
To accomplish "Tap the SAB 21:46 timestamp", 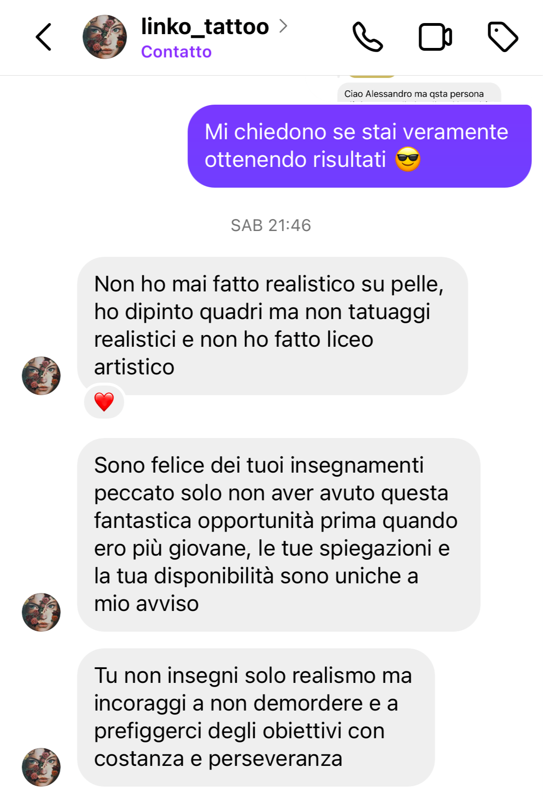I will point(271,225).
